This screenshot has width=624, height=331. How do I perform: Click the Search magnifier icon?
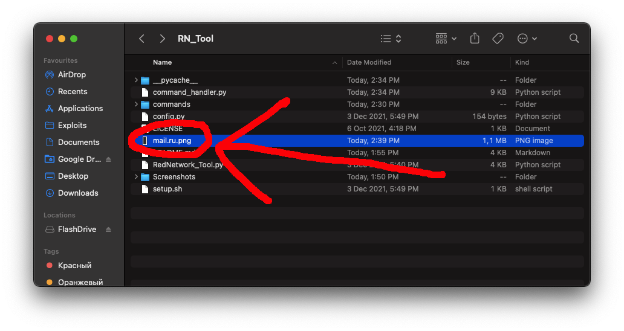(574, 38)
